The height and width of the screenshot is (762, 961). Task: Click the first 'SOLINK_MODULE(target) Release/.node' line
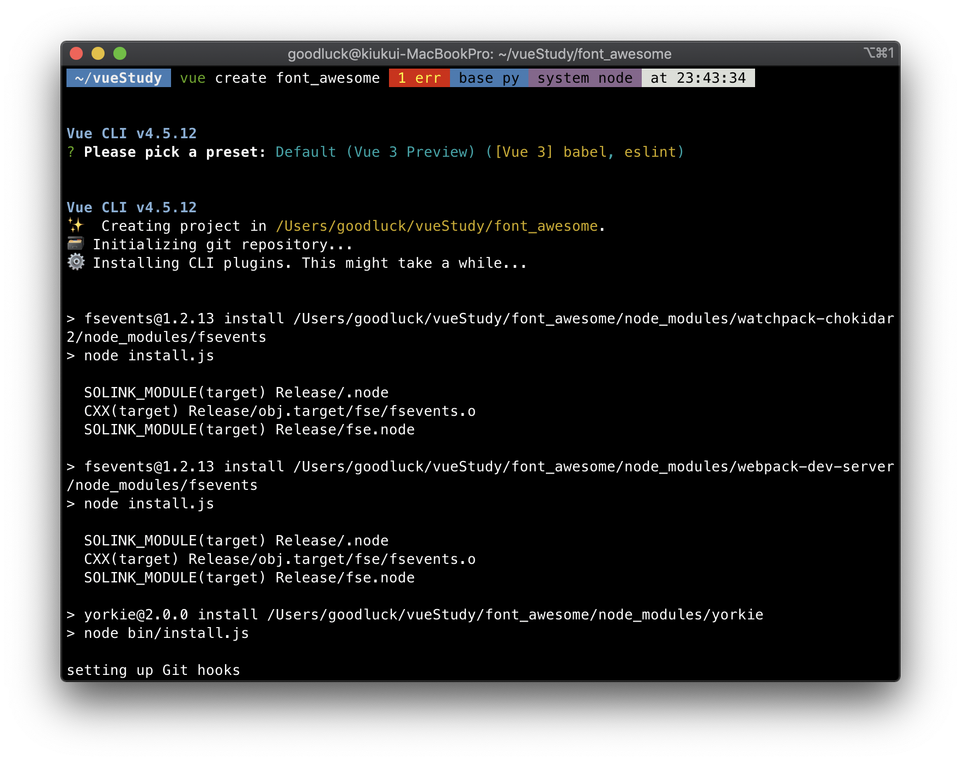(236, 392)
